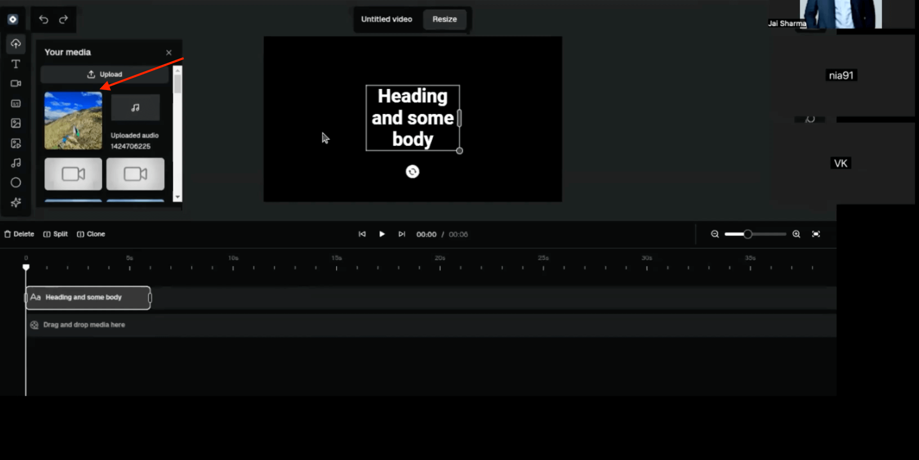Fit the timeline to screen

pos(816,234)
